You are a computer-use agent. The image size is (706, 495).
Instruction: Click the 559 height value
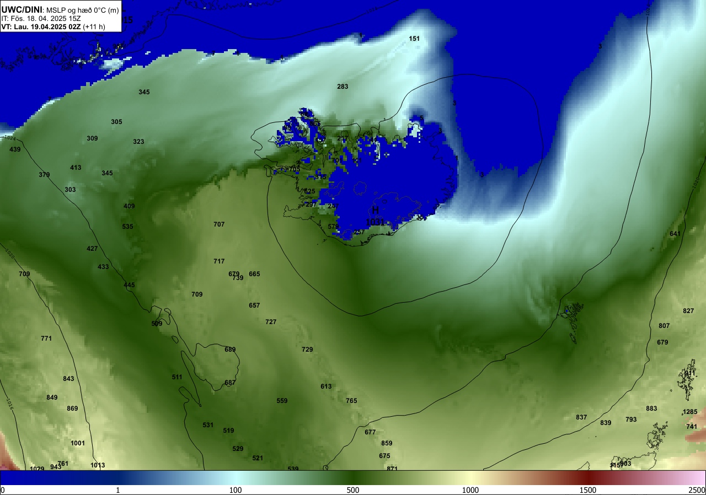pos(282,401)
